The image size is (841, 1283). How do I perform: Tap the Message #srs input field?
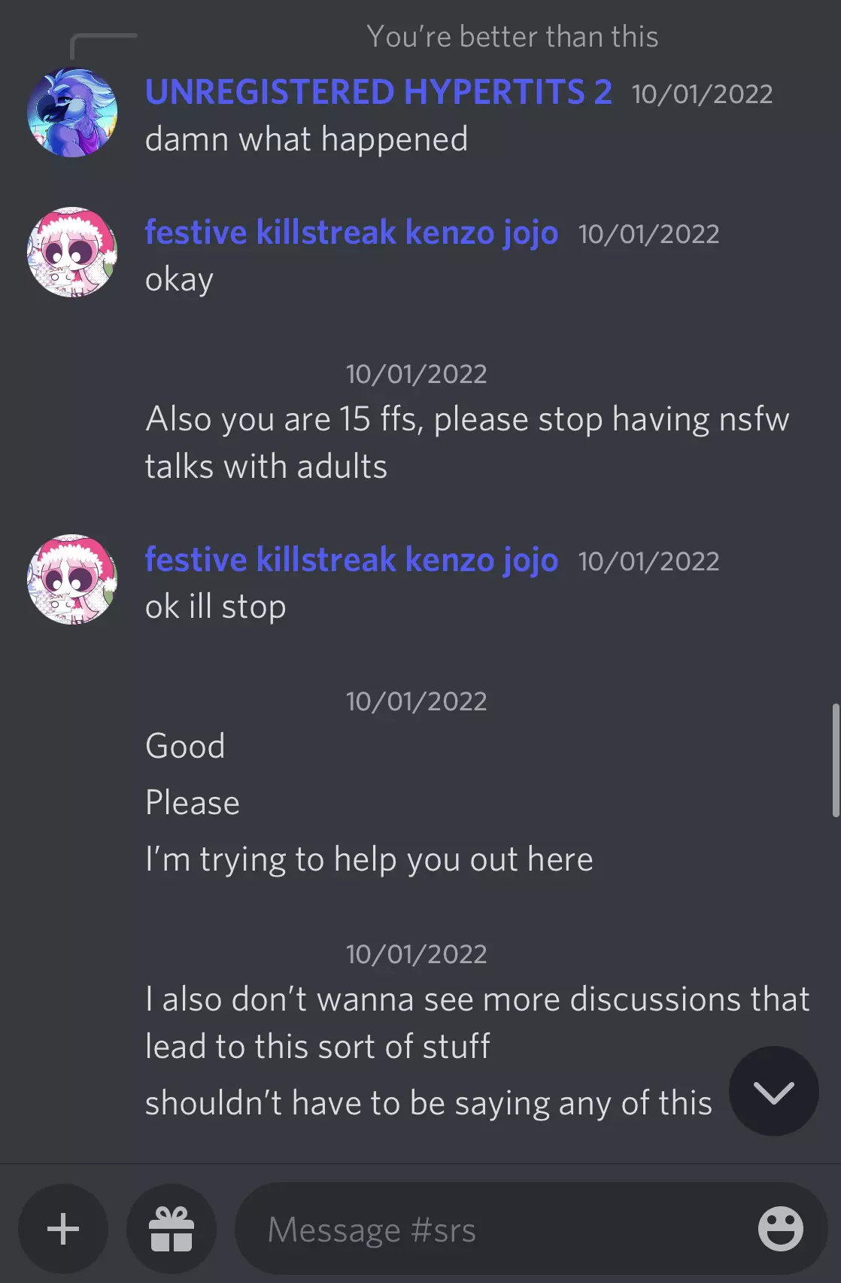531,1229
